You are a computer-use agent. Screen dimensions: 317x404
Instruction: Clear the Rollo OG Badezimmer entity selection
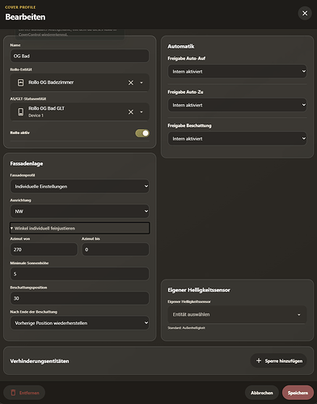131,82
